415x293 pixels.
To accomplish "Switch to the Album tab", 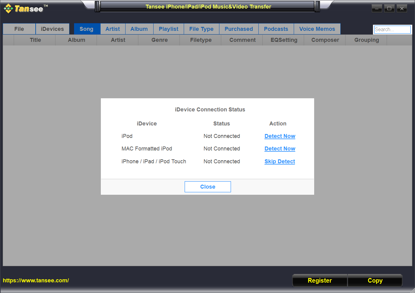I will tap(139, 29).
